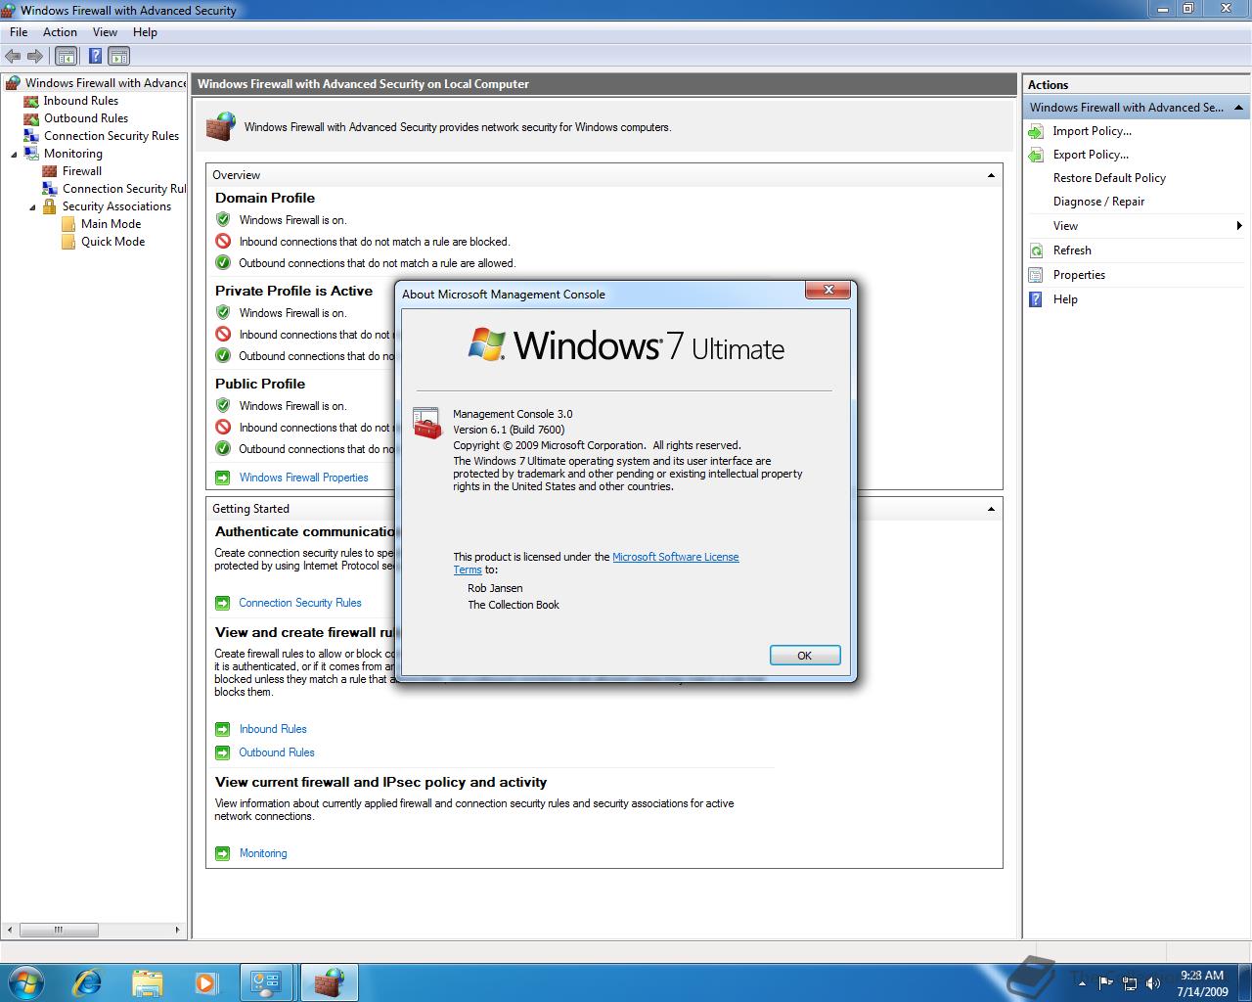The image size is (1252, 1002).
Task: Open Windows Media Player from the taskbar
Action: 206,982
